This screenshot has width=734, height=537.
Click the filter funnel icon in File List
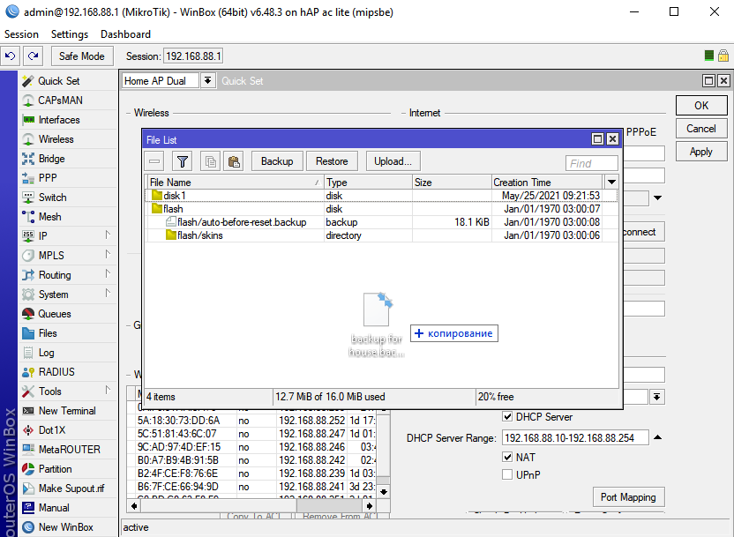[182, 161]
